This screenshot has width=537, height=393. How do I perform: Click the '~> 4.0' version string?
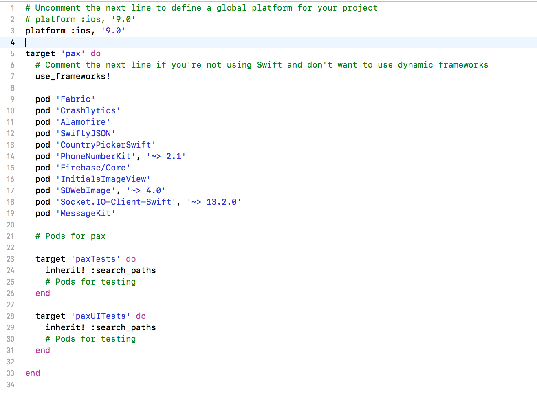click(x=146, y=190)
